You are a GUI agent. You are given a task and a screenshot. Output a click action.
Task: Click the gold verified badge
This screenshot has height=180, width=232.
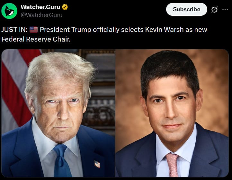click(65, 7)
